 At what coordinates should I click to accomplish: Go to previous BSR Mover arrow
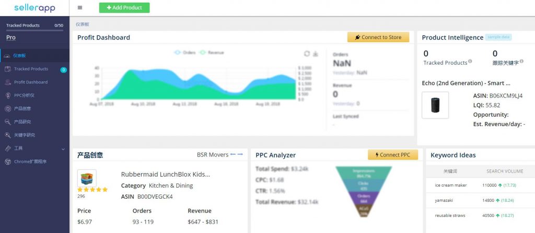coord(233,154)
